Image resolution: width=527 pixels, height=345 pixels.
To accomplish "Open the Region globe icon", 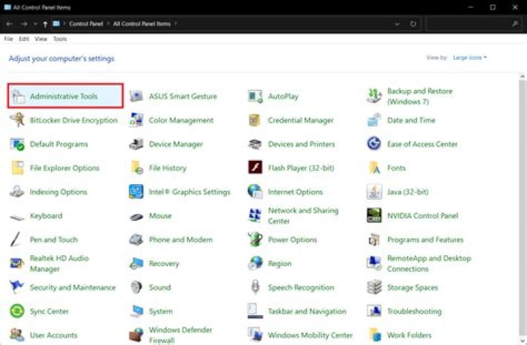I will [255, 263].
